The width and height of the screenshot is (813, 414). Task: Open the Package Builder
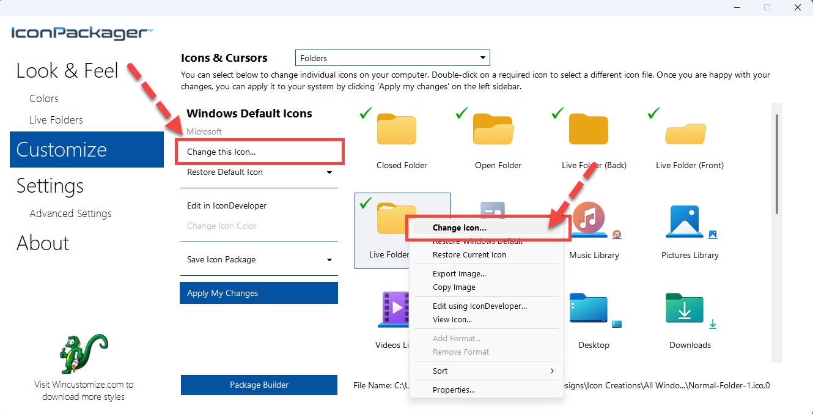pos(259,385)
